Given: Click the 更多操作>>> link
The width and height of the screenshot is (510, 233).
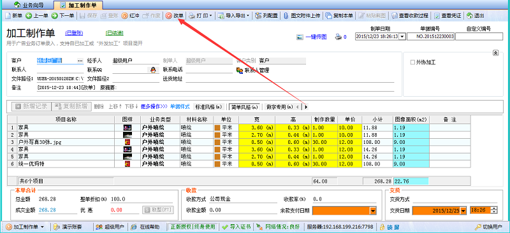Looking at the screenshot, I should [x=154, y=106].
